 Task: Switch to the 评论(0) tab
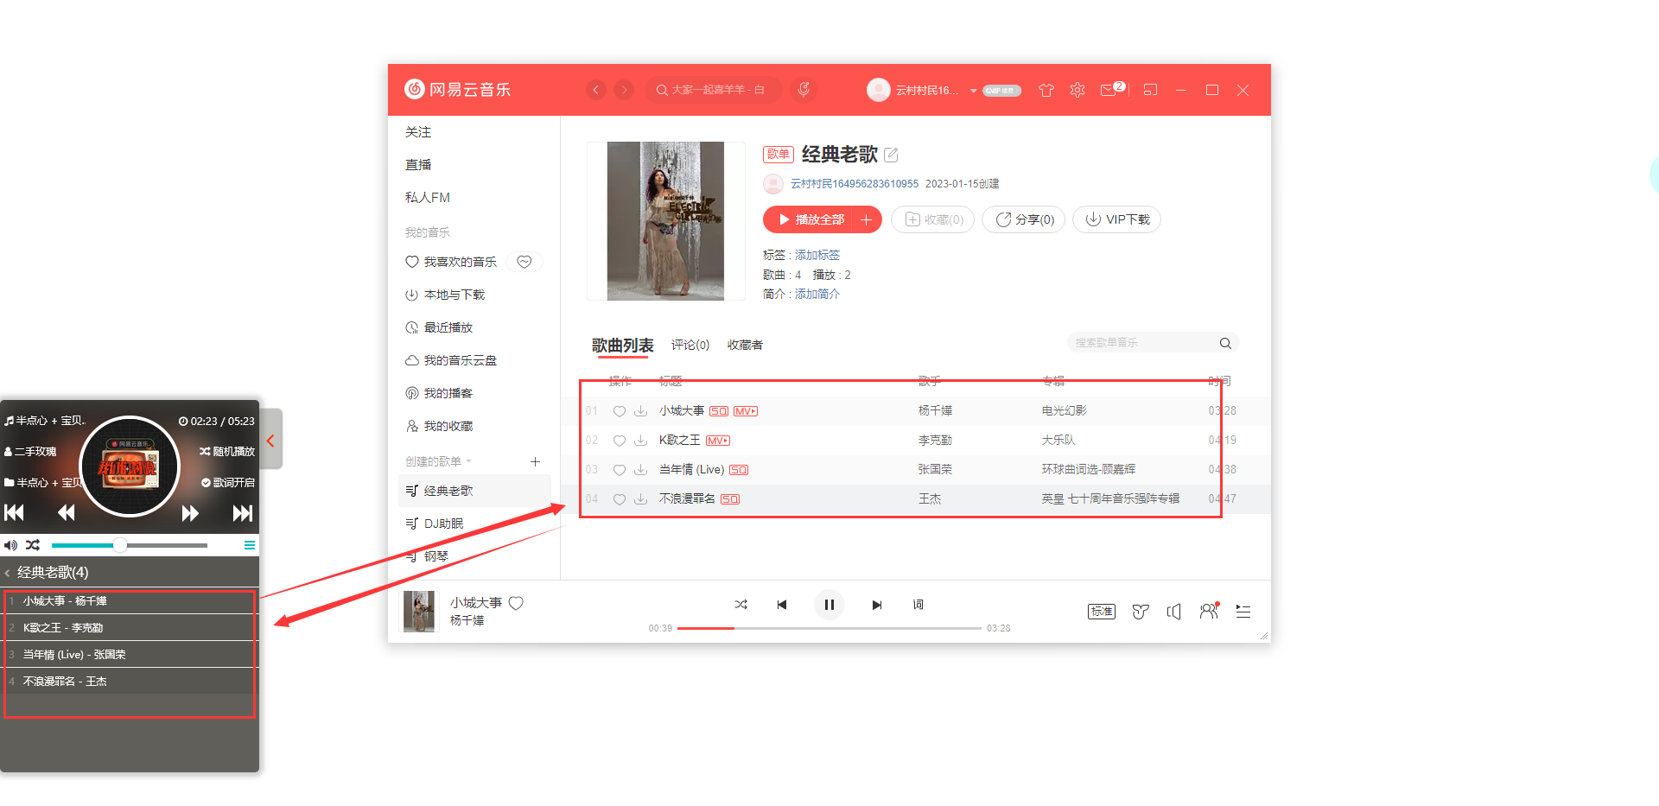coord(690,345)
